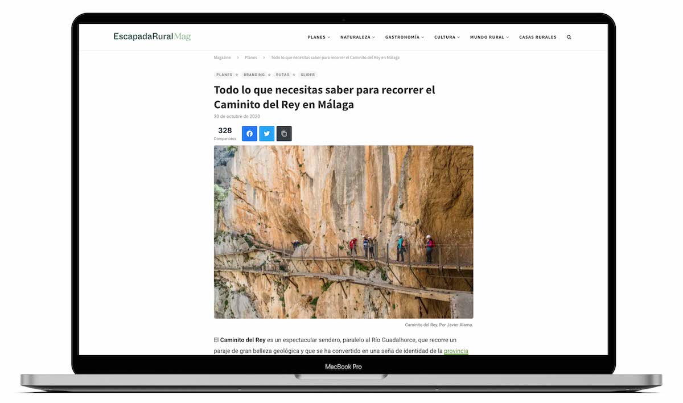Navigate to Planes in the breadcrumb
The height and width of the screenshot is (403, 683).
[250, 58]
